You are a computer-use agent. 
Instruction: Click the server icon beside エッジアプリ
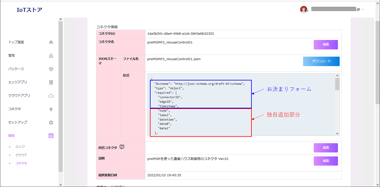(x=51, y=82)
